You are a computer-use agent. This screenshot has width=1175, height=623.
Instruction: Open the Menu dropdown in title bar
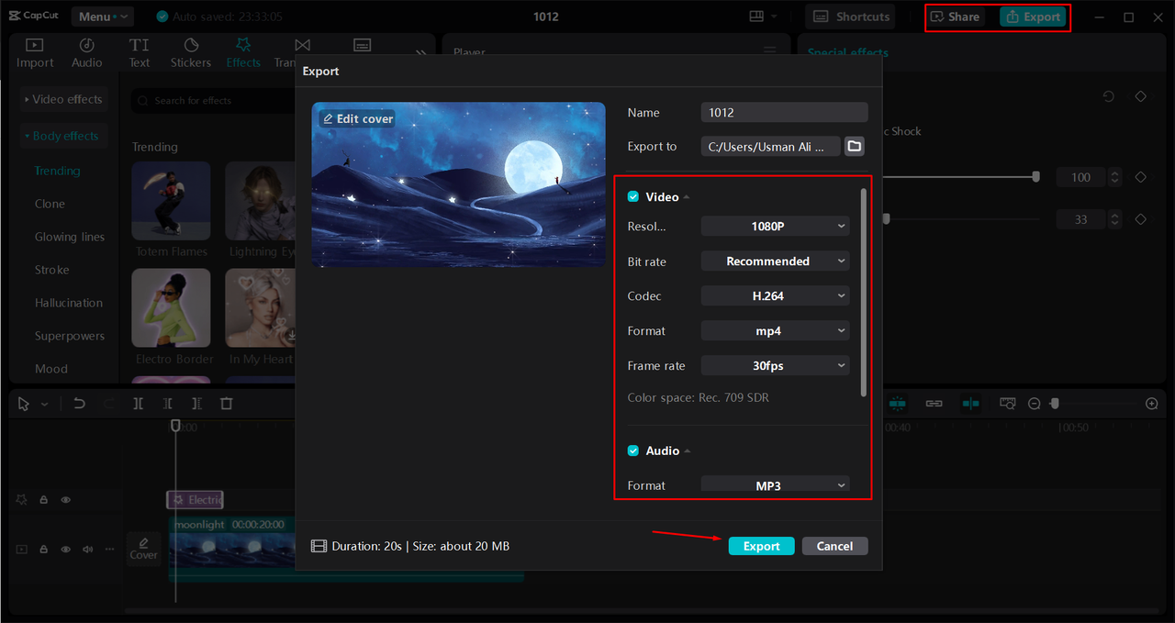pyautogui.click(x=102, y=17)
